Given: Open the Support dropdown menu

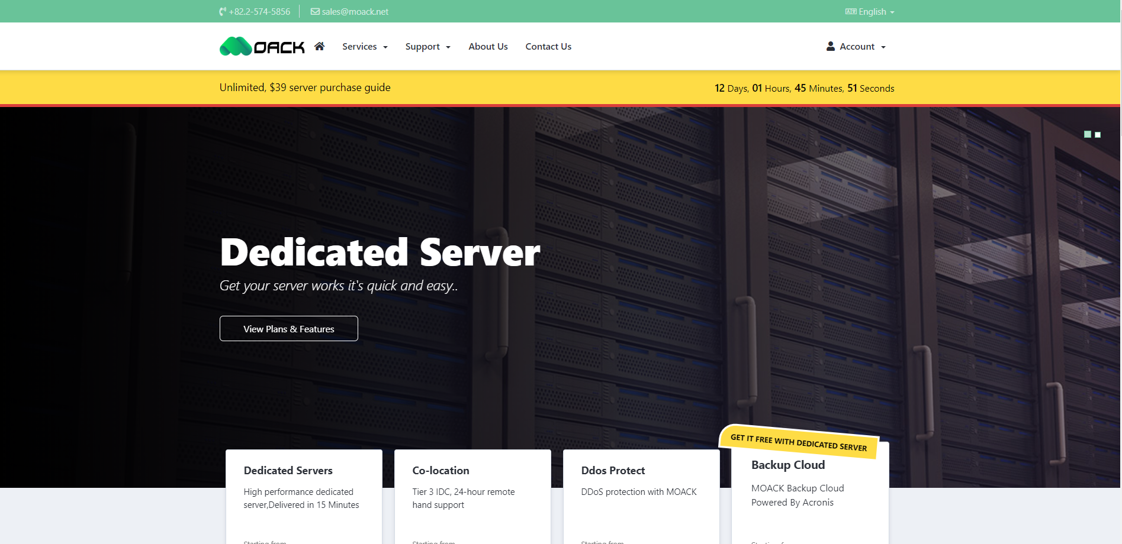Looking at the screenshot, I should point(427,47).
